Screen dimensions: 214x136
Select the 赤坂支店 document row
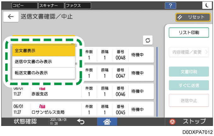tap(83, 91)
